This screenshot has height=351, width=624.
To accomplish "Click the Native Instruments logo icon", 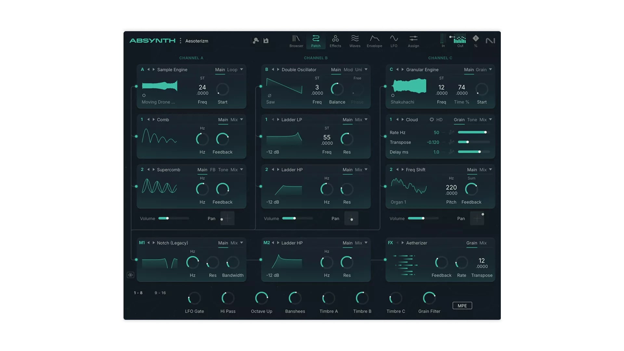I will pos(490,41).
